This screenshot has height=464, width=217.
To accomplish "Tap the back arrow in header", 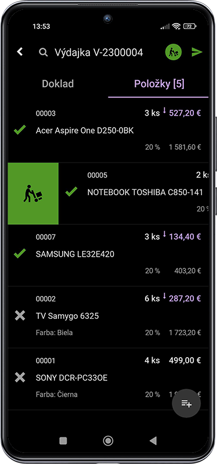I will [20, 52].
